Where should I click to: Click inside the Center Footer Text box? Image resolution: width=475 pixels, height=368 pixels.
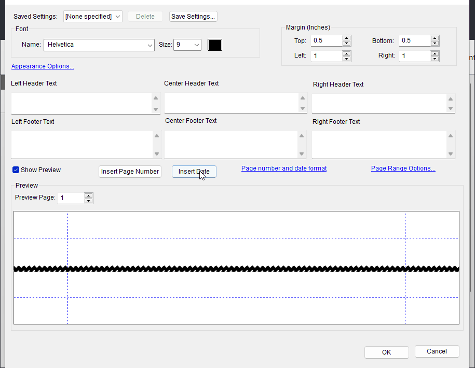tap(231, 145)
